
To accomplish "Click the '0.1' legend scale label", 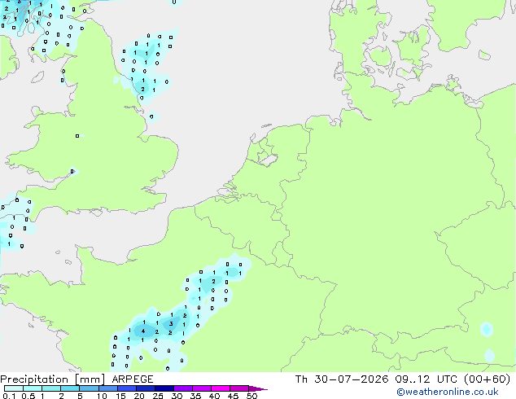I will click(x=9, y=396).
